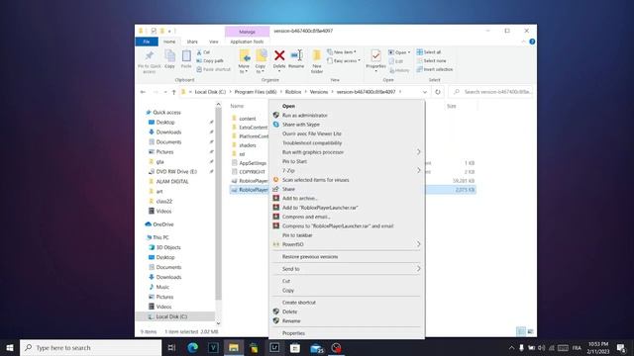
Task: Open ALAM DIGITAL folder in sidebar
Action: [x=172, y=182]
